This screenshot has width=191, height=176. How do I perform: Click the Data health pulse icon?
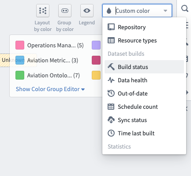[x=111, y=80]
